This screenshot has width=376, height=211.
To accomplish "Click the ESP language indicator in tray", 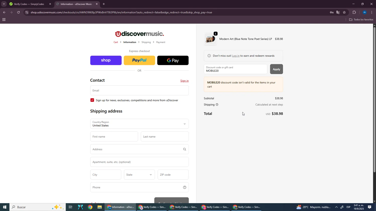I will (x=348, y=207).
